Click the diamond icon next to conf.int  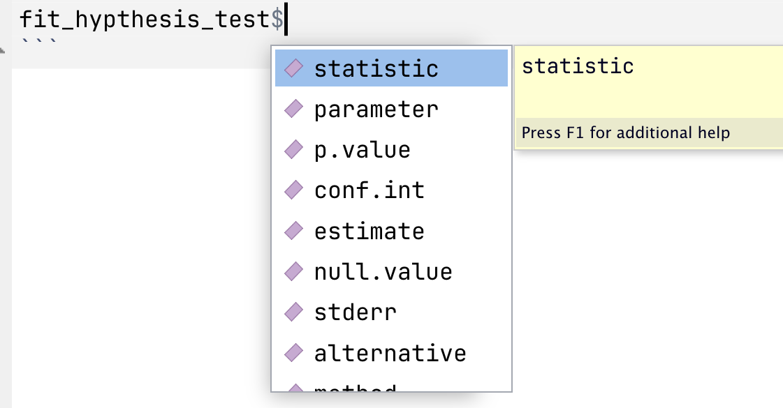tap(294, 190)
